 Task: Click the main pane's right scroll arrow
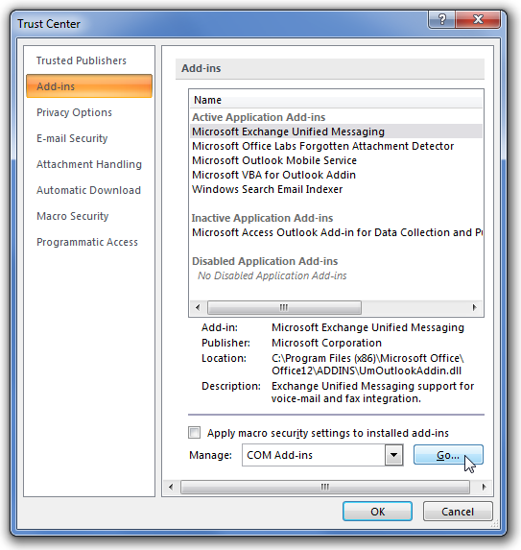[485, 487]
